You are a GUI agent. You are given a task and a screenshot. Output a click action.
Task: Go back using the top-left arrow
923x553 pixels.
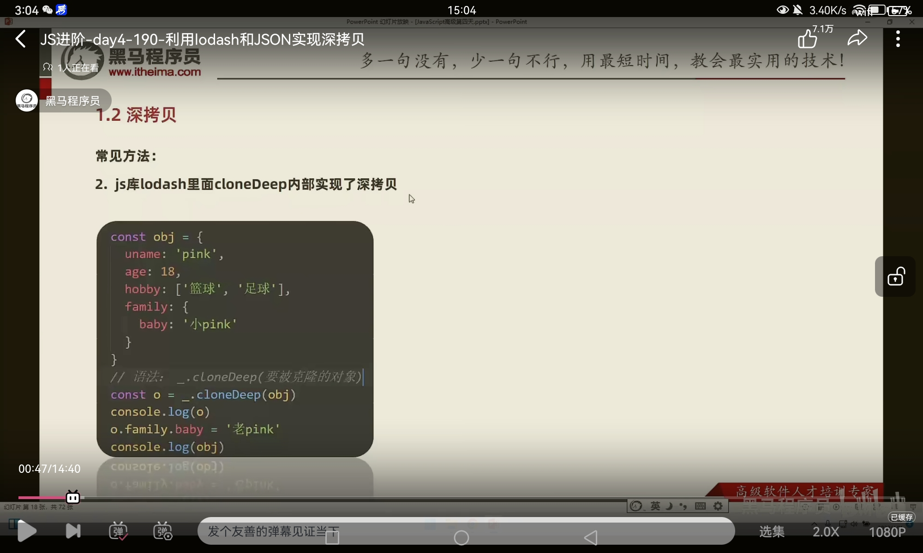click(21, 39)
